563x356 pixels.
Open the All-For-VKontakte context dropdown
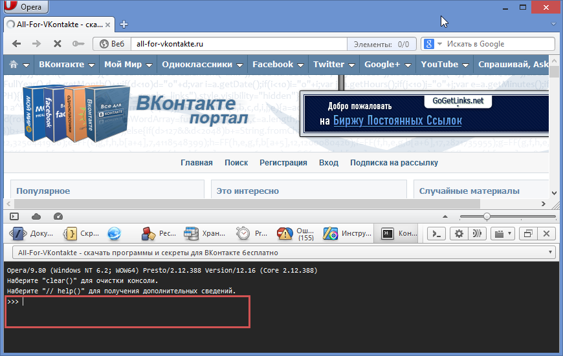tap(284, 253)
